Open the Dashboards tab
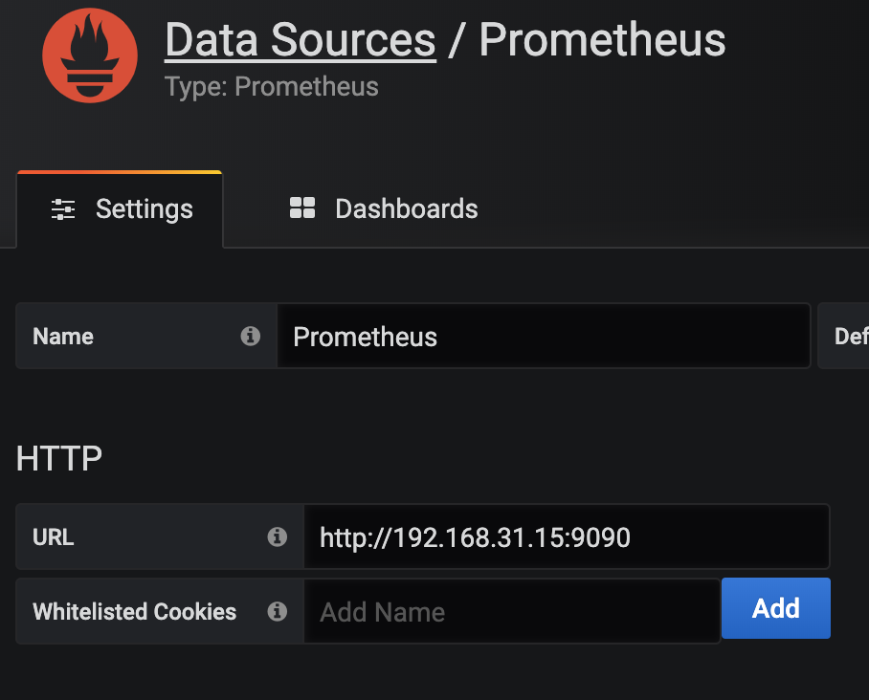 click(x=384, y=208)
